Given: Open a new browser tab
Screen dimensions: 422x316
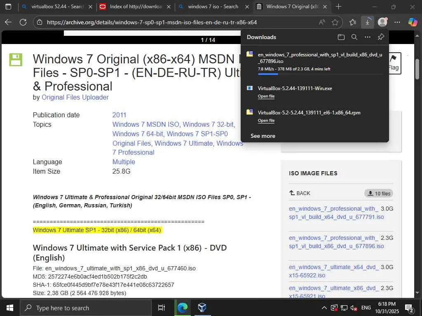Looking at the screenshot, I should click(x=339, y=7).
